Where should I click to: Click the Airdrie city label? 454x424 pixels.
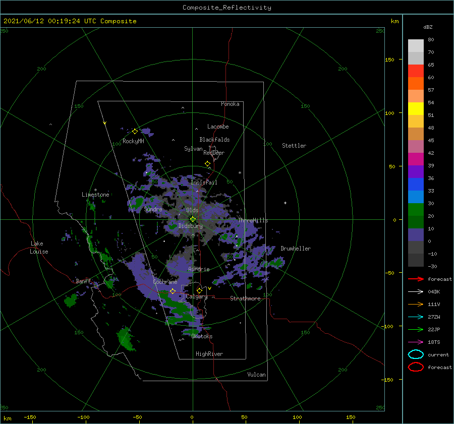coord(199,269)
